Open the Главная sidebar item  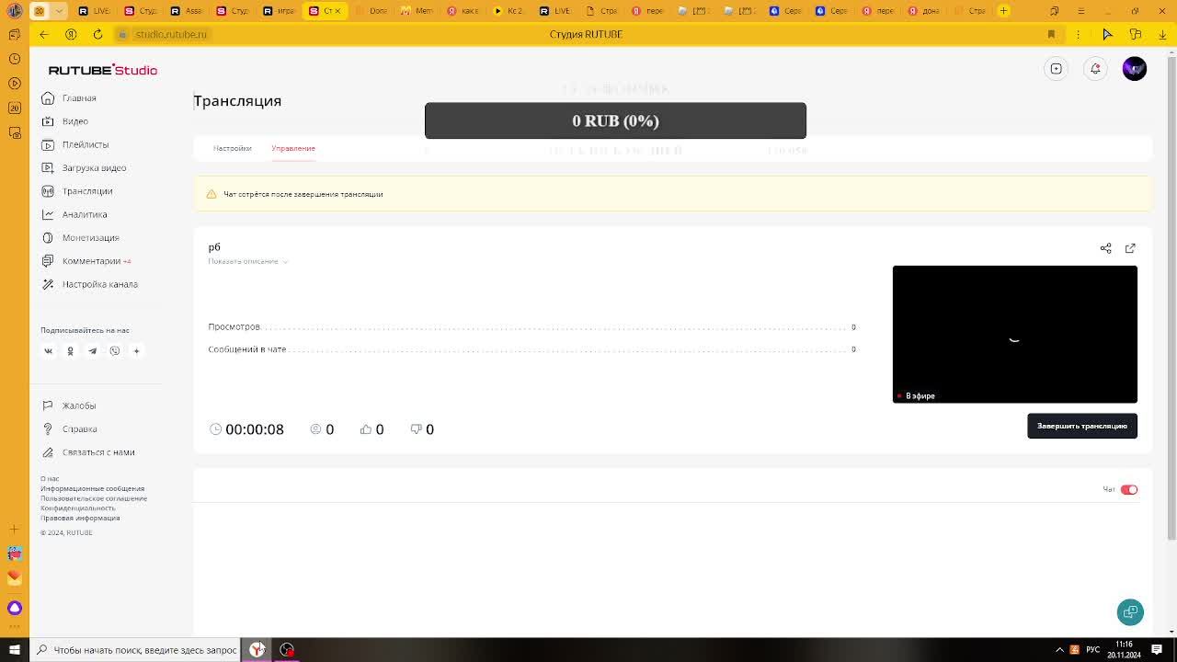[69, 98]
